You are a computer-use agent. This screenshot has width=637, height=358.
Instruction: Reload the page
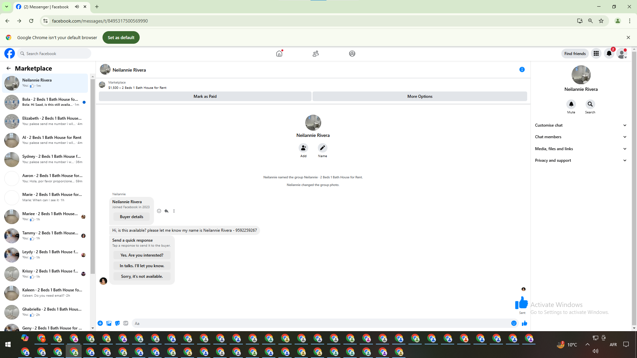31,21
